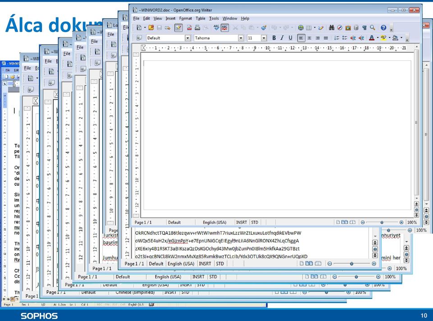Open the Tahoma font name dropdown arrow

241,38
